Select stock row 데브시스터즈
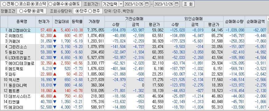The image size is (269, 111). click(133, 96)
